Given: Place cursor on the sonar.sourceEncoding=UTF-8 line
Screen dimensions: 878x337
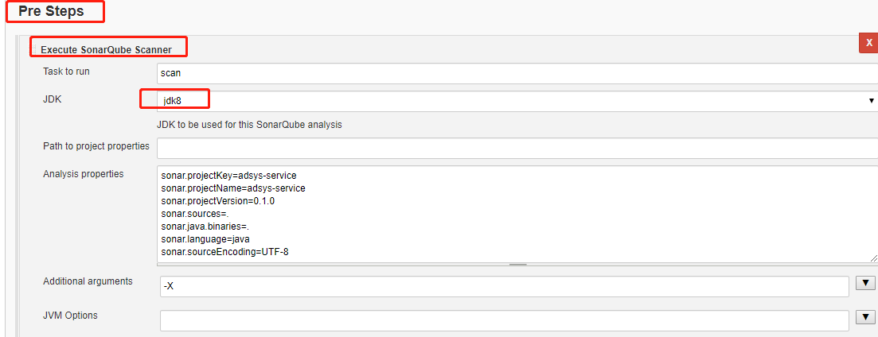Looking at the screenshot, I should (x=224, y=253).
